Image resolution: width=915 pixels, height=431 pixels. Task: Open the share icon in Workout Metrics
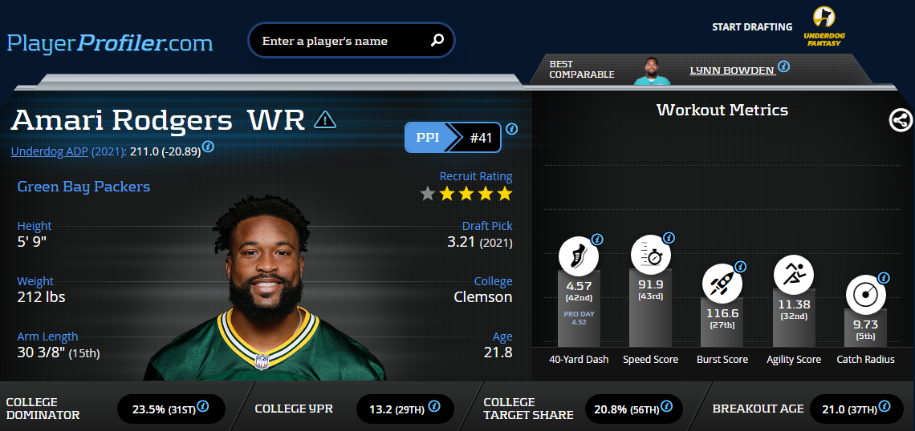point(901,120)
